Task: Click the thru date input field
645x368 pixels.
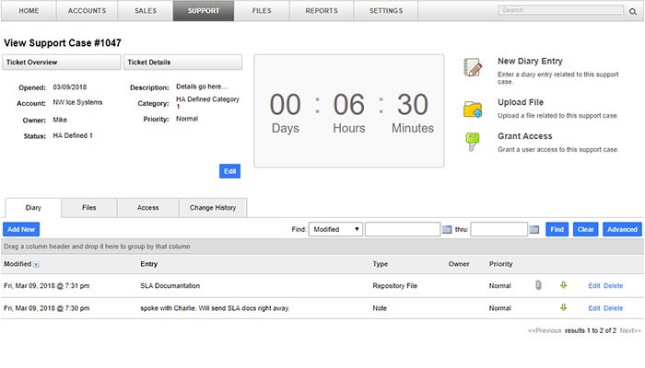Action: [498, 230]
